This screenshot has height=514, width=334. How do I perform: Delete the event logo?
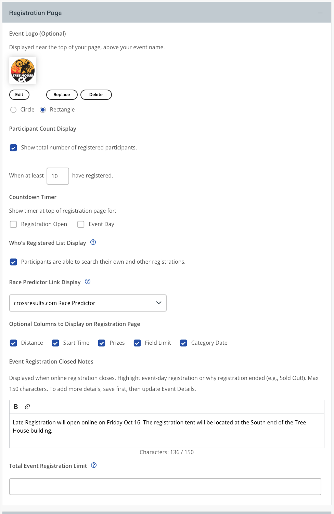pyautogui.click(x=96, y=95)
